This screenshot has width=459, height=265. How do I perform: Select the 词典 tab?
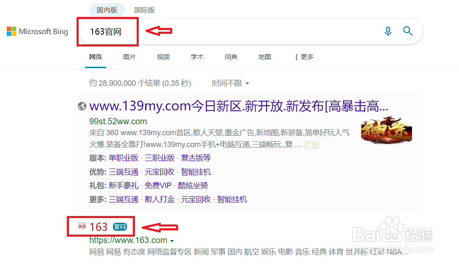(x=231, y=57)
